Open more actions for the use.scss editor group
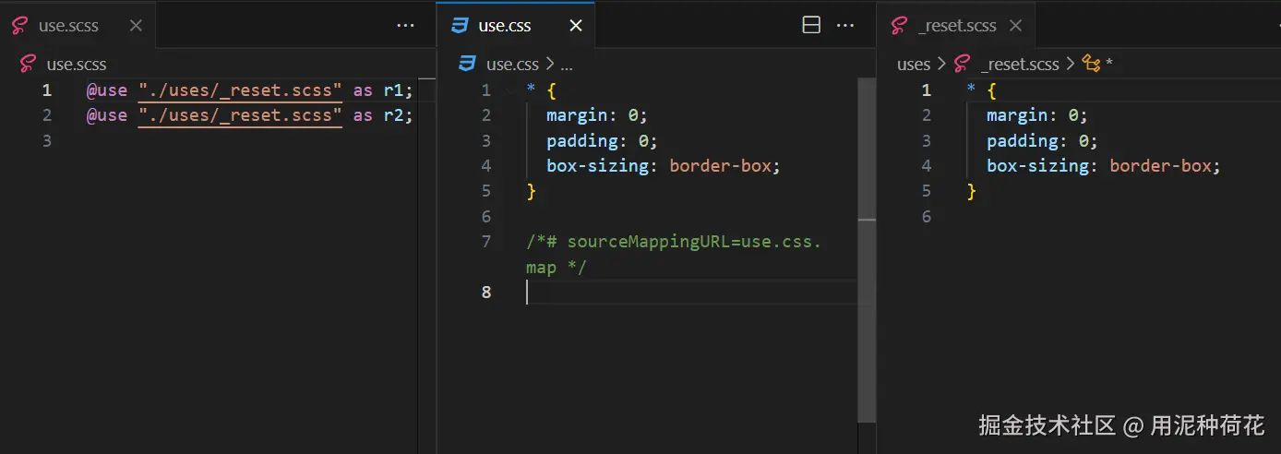 [x=405, y=26]
